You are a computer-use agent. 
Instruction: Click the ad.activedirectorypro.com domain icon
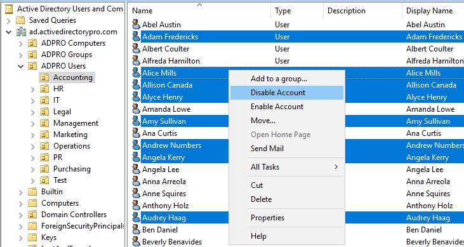tap(21, 32)
